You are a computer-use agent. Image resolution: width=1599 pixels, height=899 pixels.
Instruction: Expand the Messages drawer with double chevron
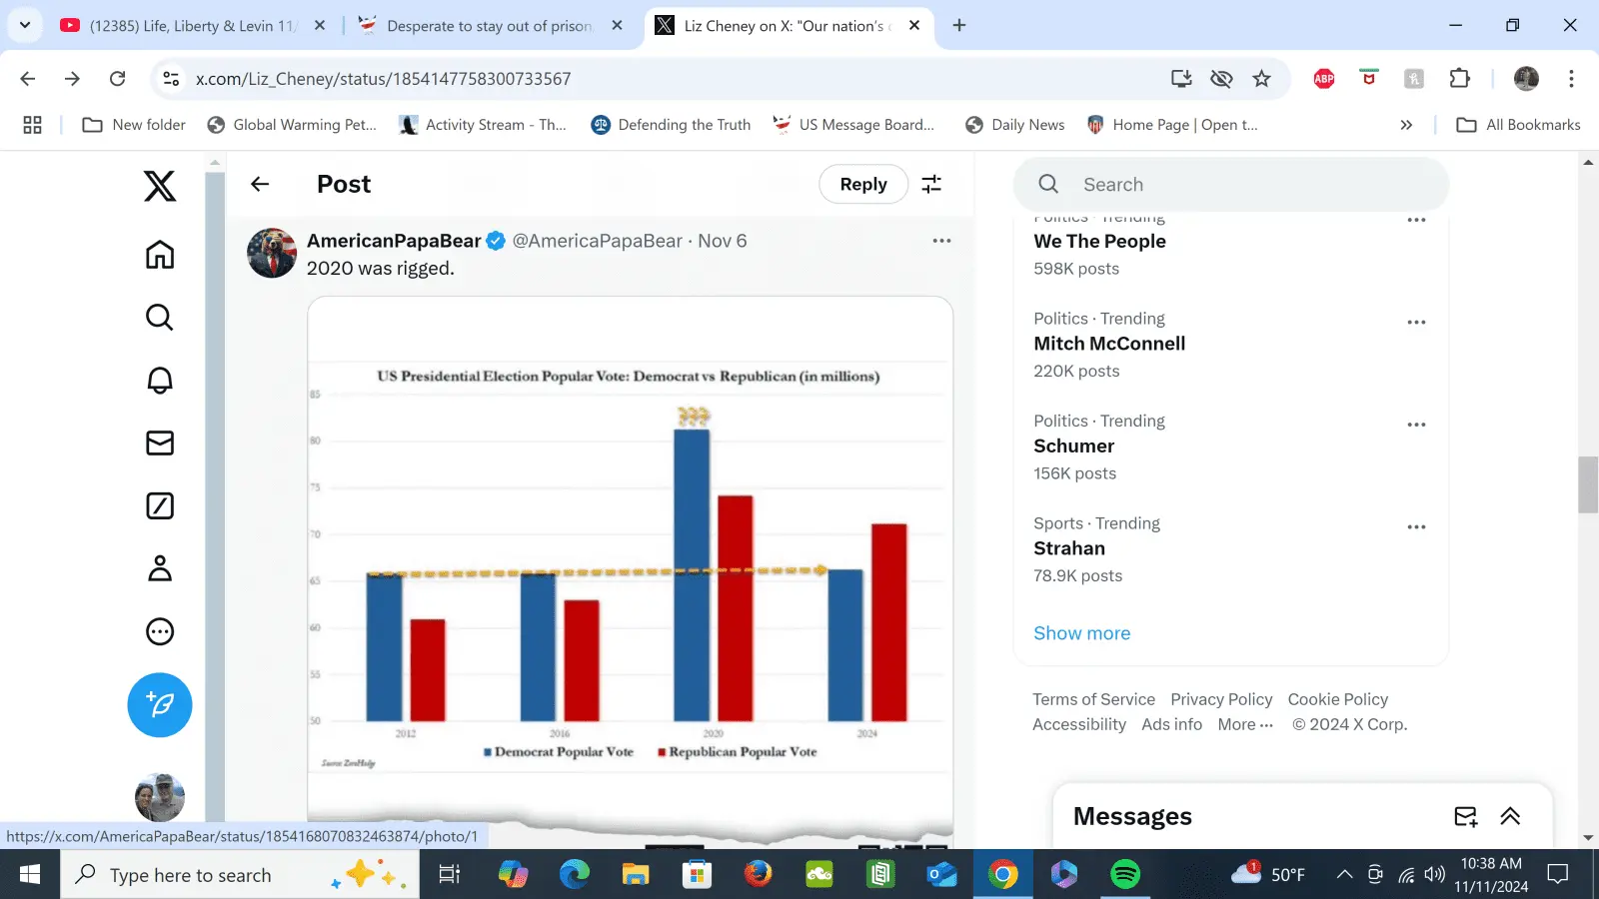coord(1510,816)
